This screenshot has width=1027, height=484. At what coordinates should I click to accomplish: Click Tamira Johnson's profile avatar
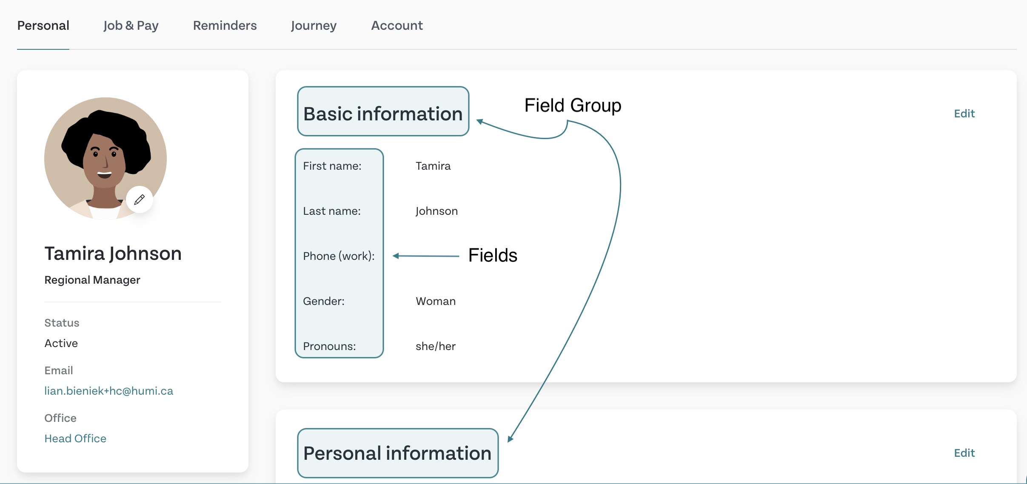click(106, 159)
